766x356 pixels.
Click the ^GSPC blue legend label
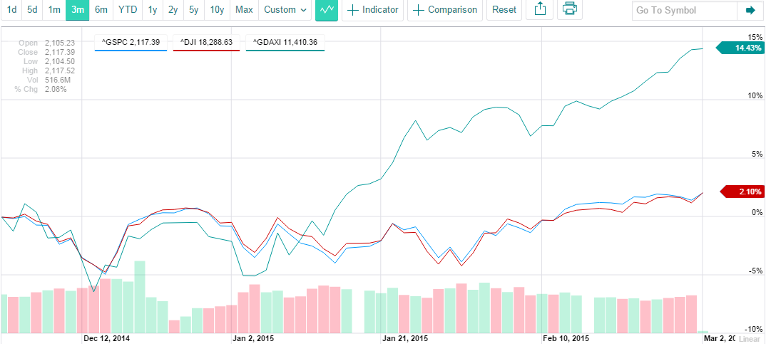pos(132,43)
